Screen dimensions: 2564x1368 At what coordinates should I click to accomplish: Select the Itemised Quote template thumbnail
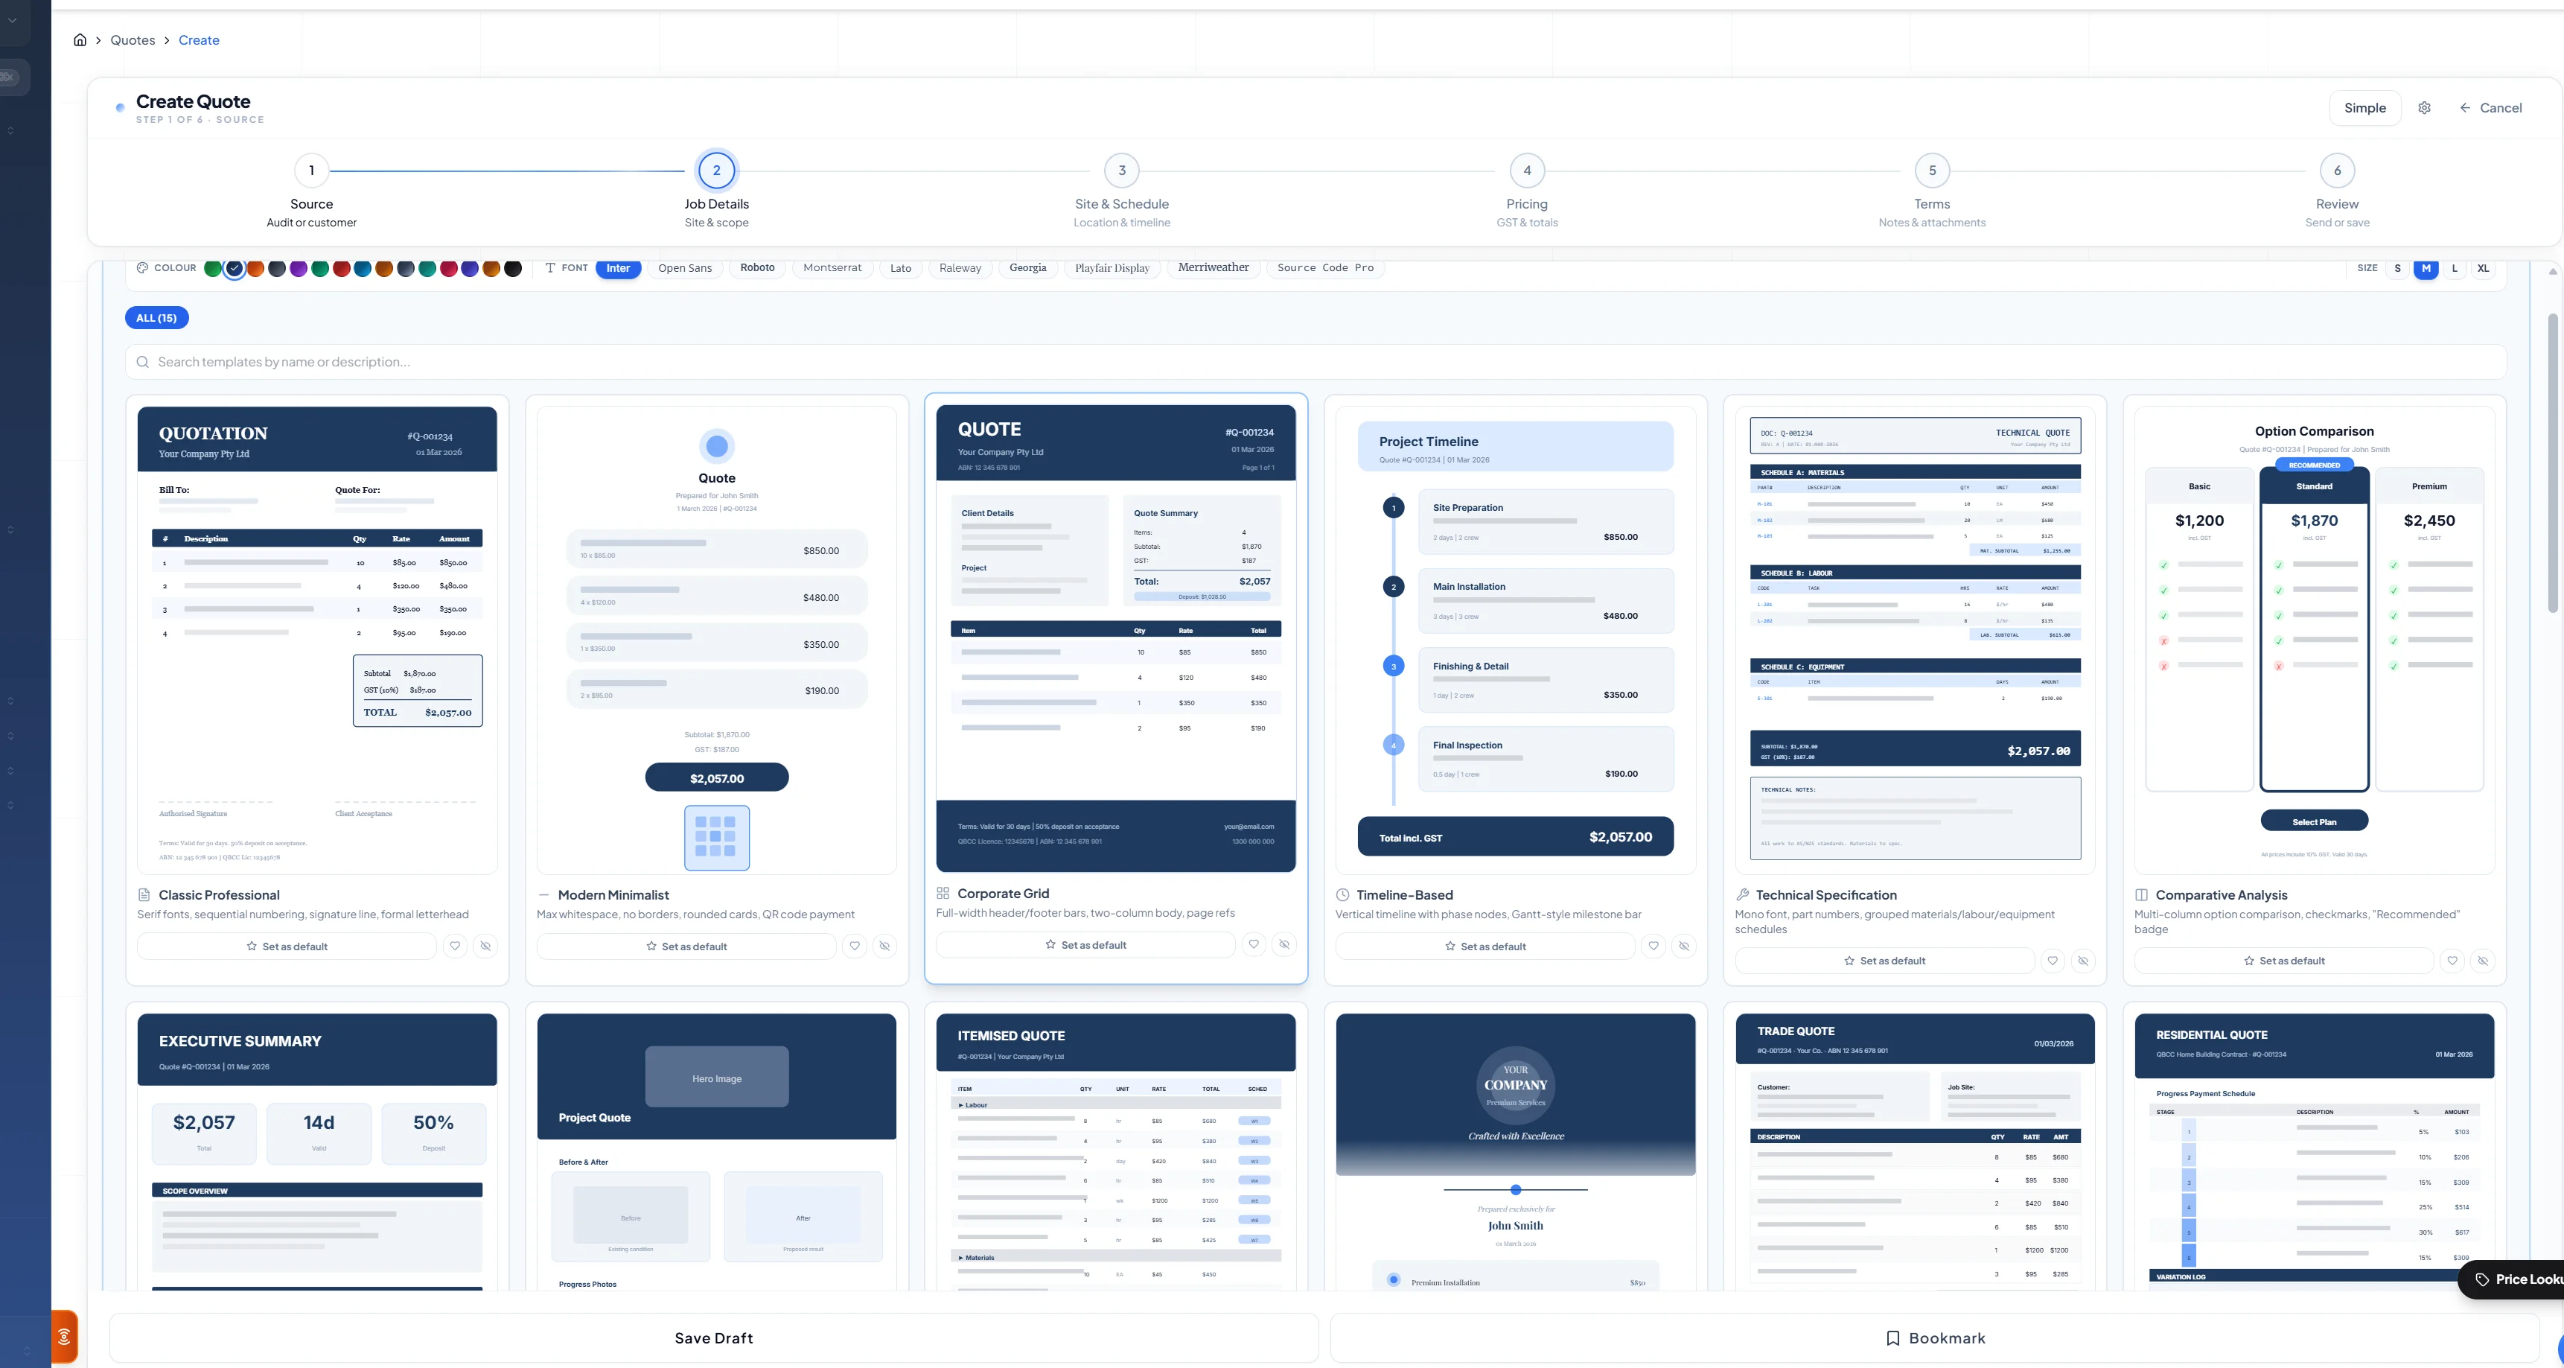click(1116, 1151)
